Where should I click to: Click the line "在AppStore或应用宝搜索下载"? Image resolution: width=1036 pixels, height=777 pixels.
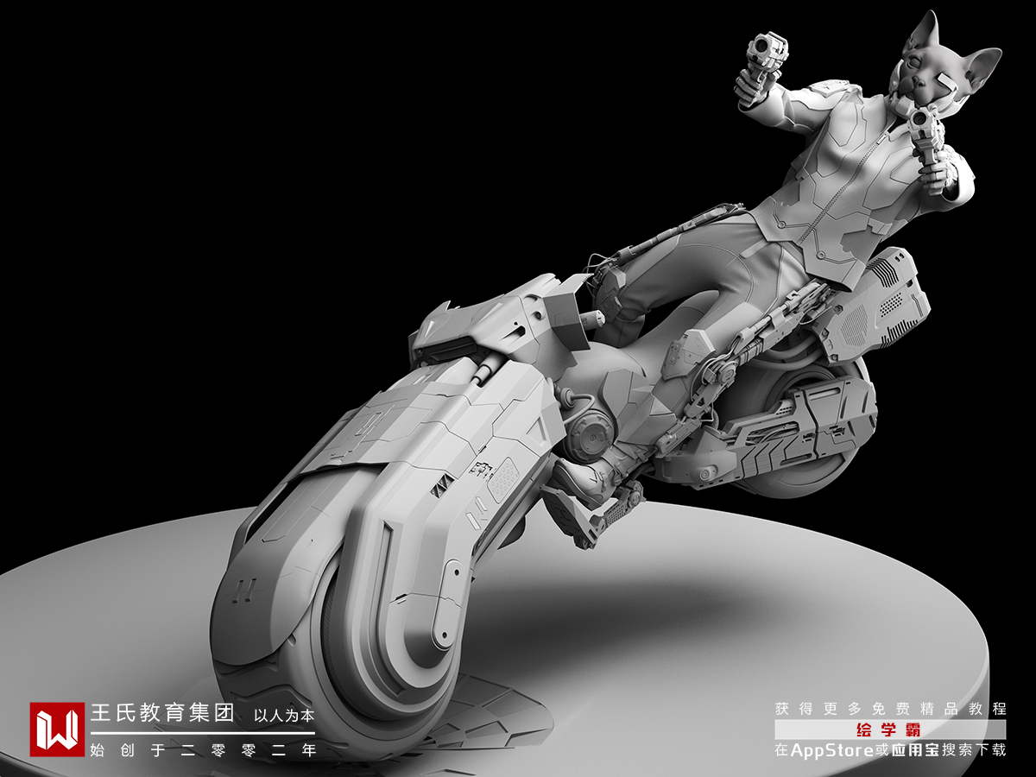pyautogui.click(x=891, y=749)
